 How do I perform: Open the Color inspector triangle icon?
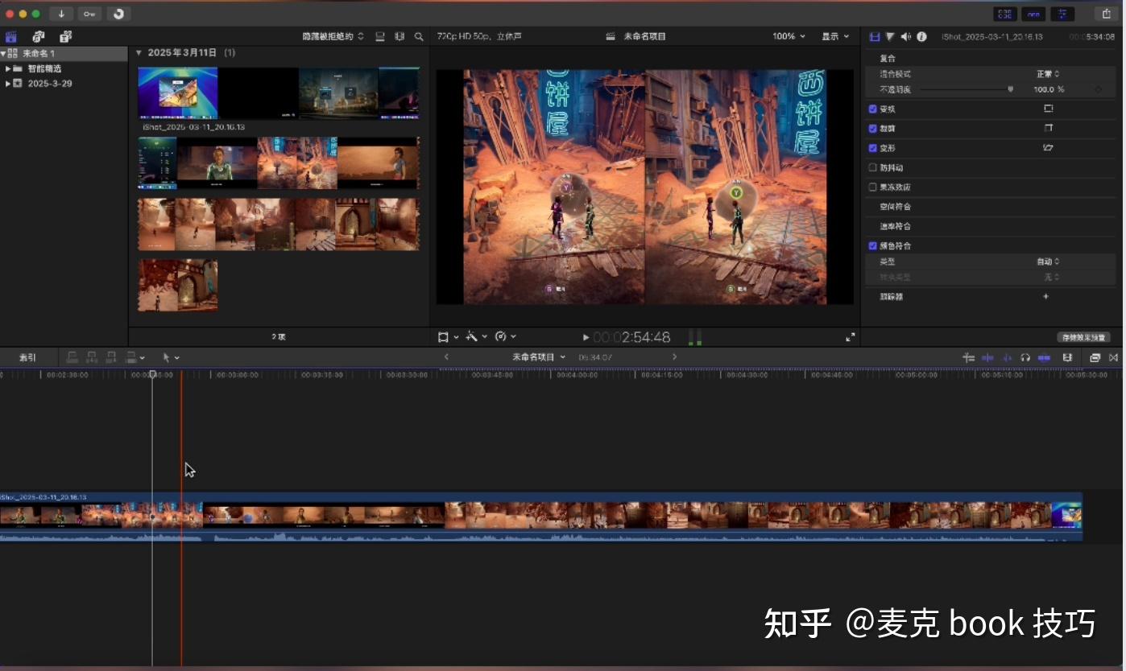pyautogui.click(x=890, y=36)
